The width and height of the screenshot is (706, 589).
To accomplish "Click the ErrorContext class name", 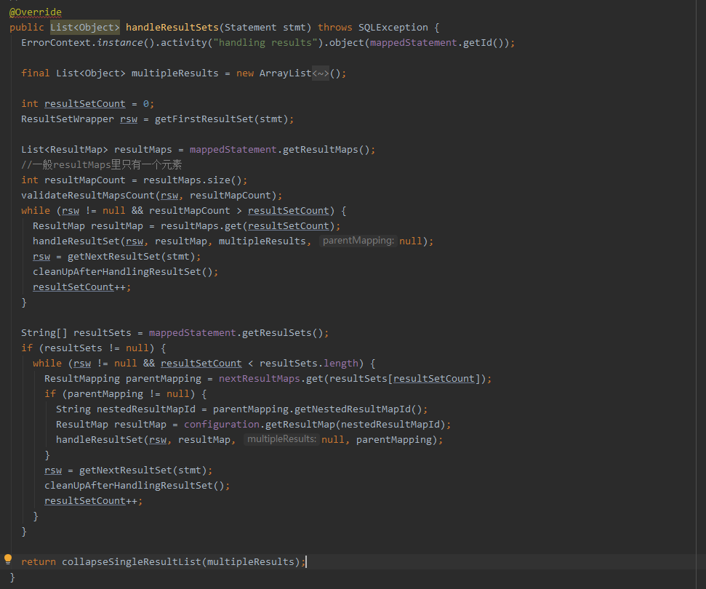I will pyautogui.click(x=56, y=43).
